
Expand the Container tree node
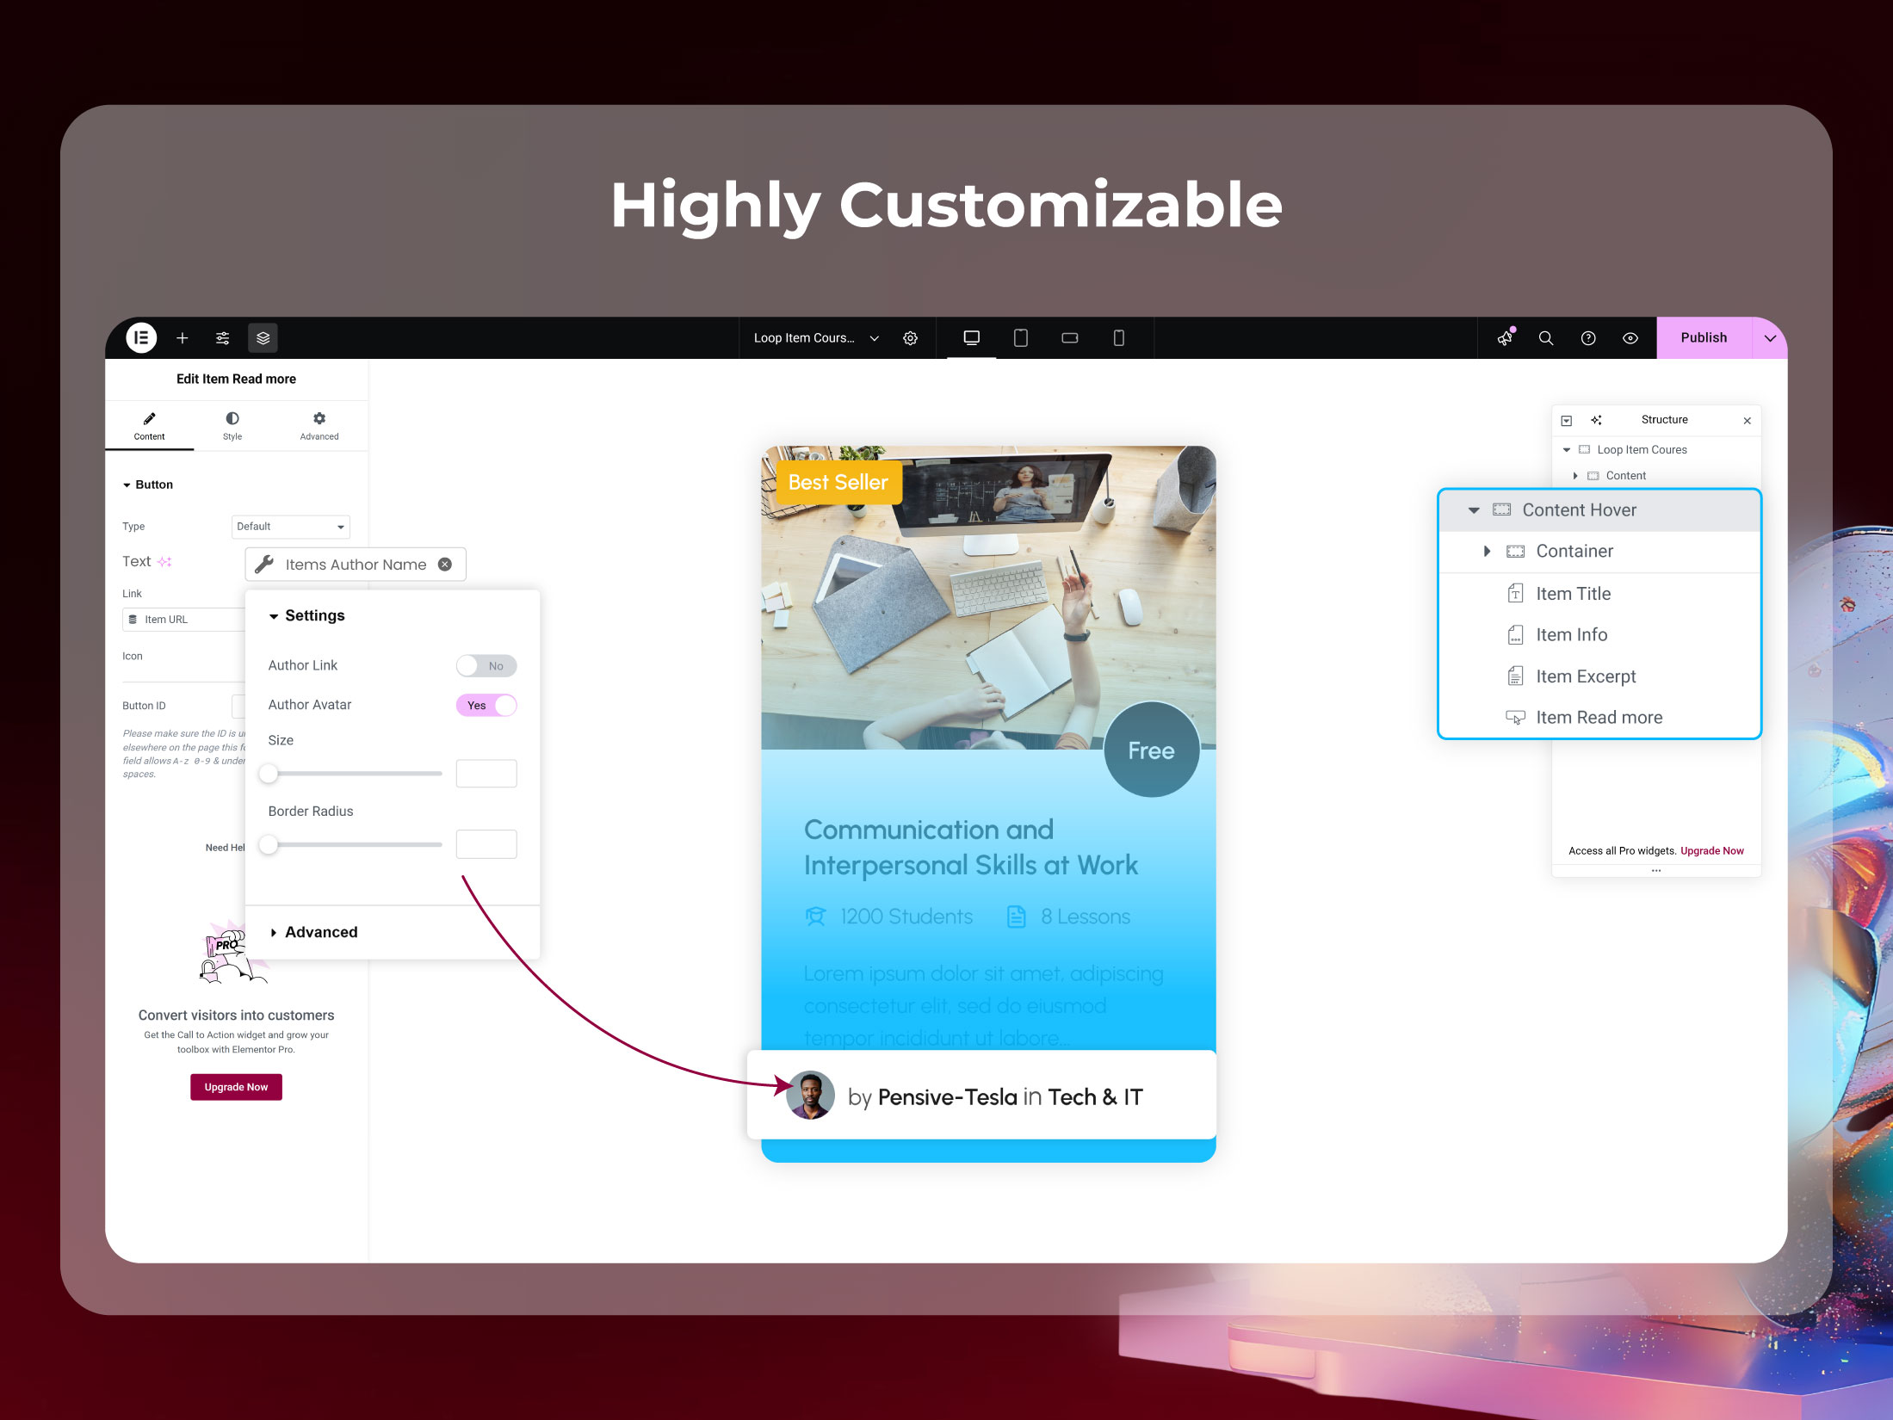(x=1487, y=552)
